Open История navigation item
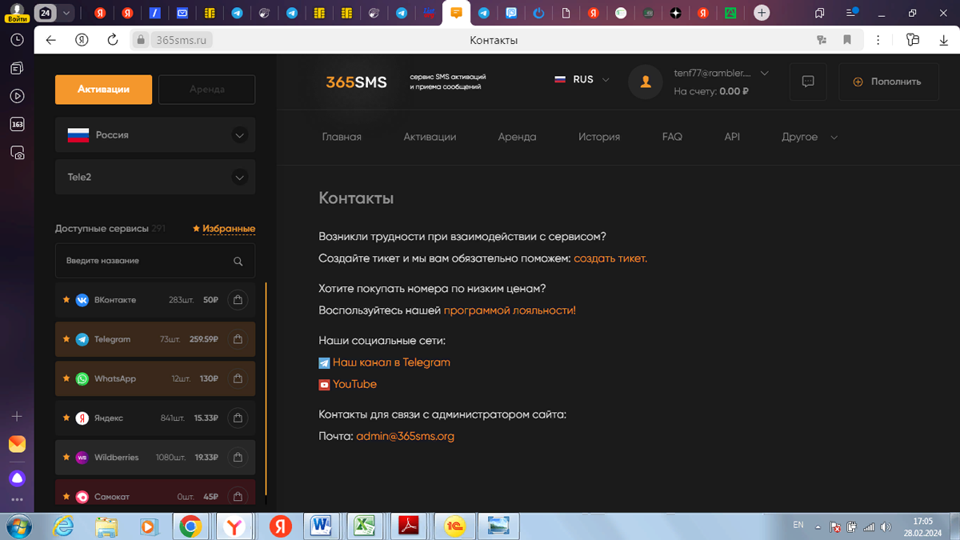 pos(599,137)
